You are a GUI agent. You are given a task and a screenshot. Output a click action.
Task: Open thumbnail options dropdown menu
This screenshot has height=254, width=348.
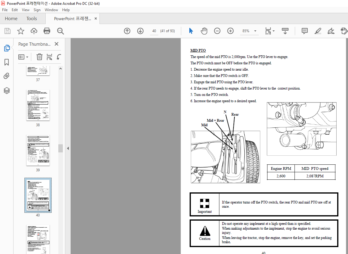[23, 57]
